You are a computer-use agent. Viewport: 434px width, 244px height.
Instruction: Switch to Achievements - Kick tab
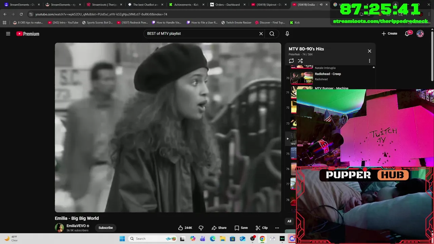186,5
